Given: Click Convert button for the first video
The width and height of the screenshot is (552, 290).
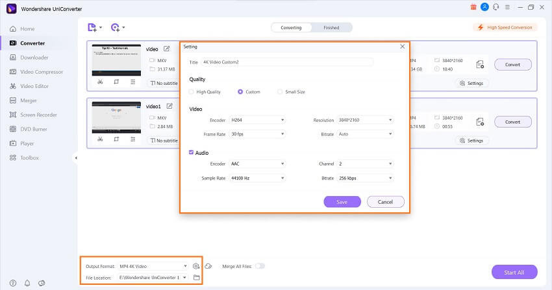Looking at the screenshot, I should [x=513, y=65].
